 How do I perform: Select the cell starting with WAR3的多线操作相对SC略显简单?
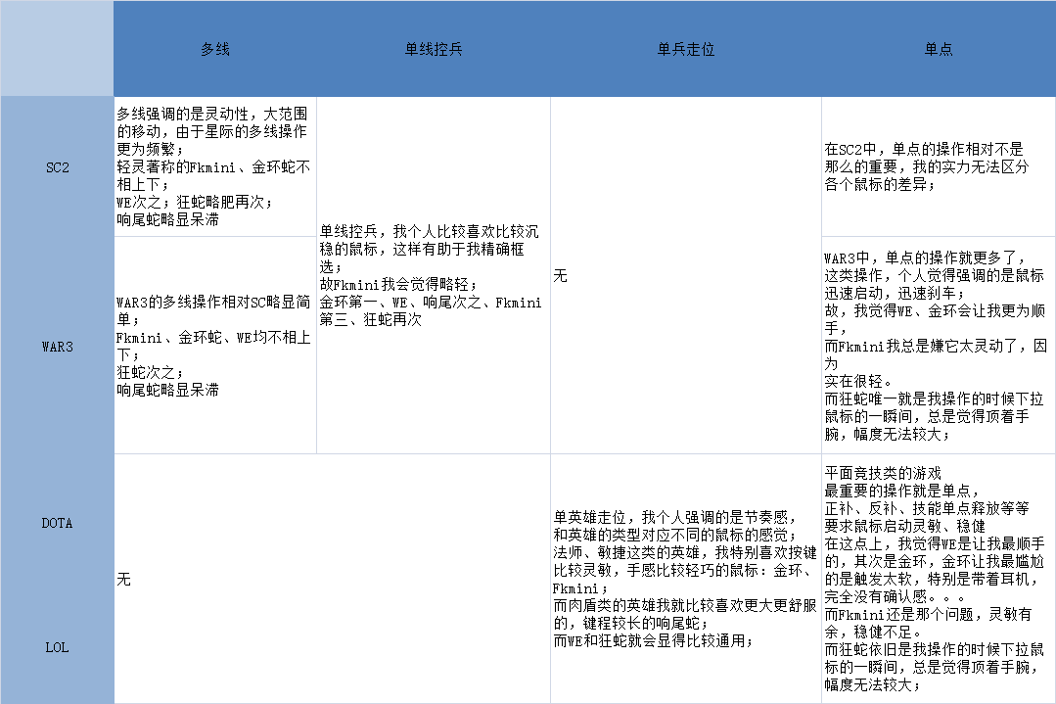[215, 345]
